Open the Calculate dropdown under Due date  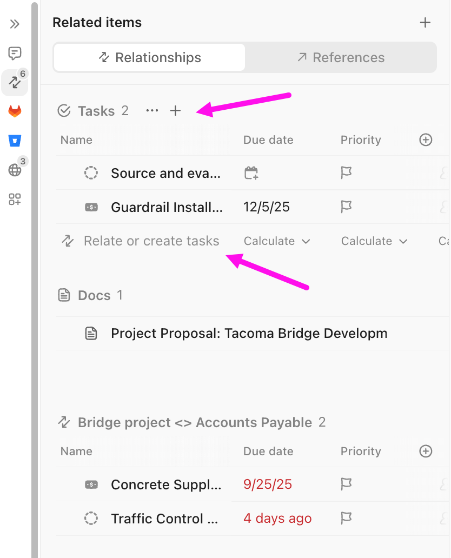276,241
